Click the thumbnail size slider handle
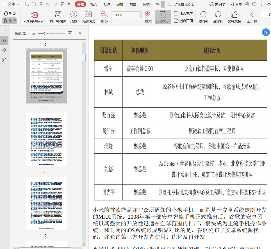 click(45, 33)
